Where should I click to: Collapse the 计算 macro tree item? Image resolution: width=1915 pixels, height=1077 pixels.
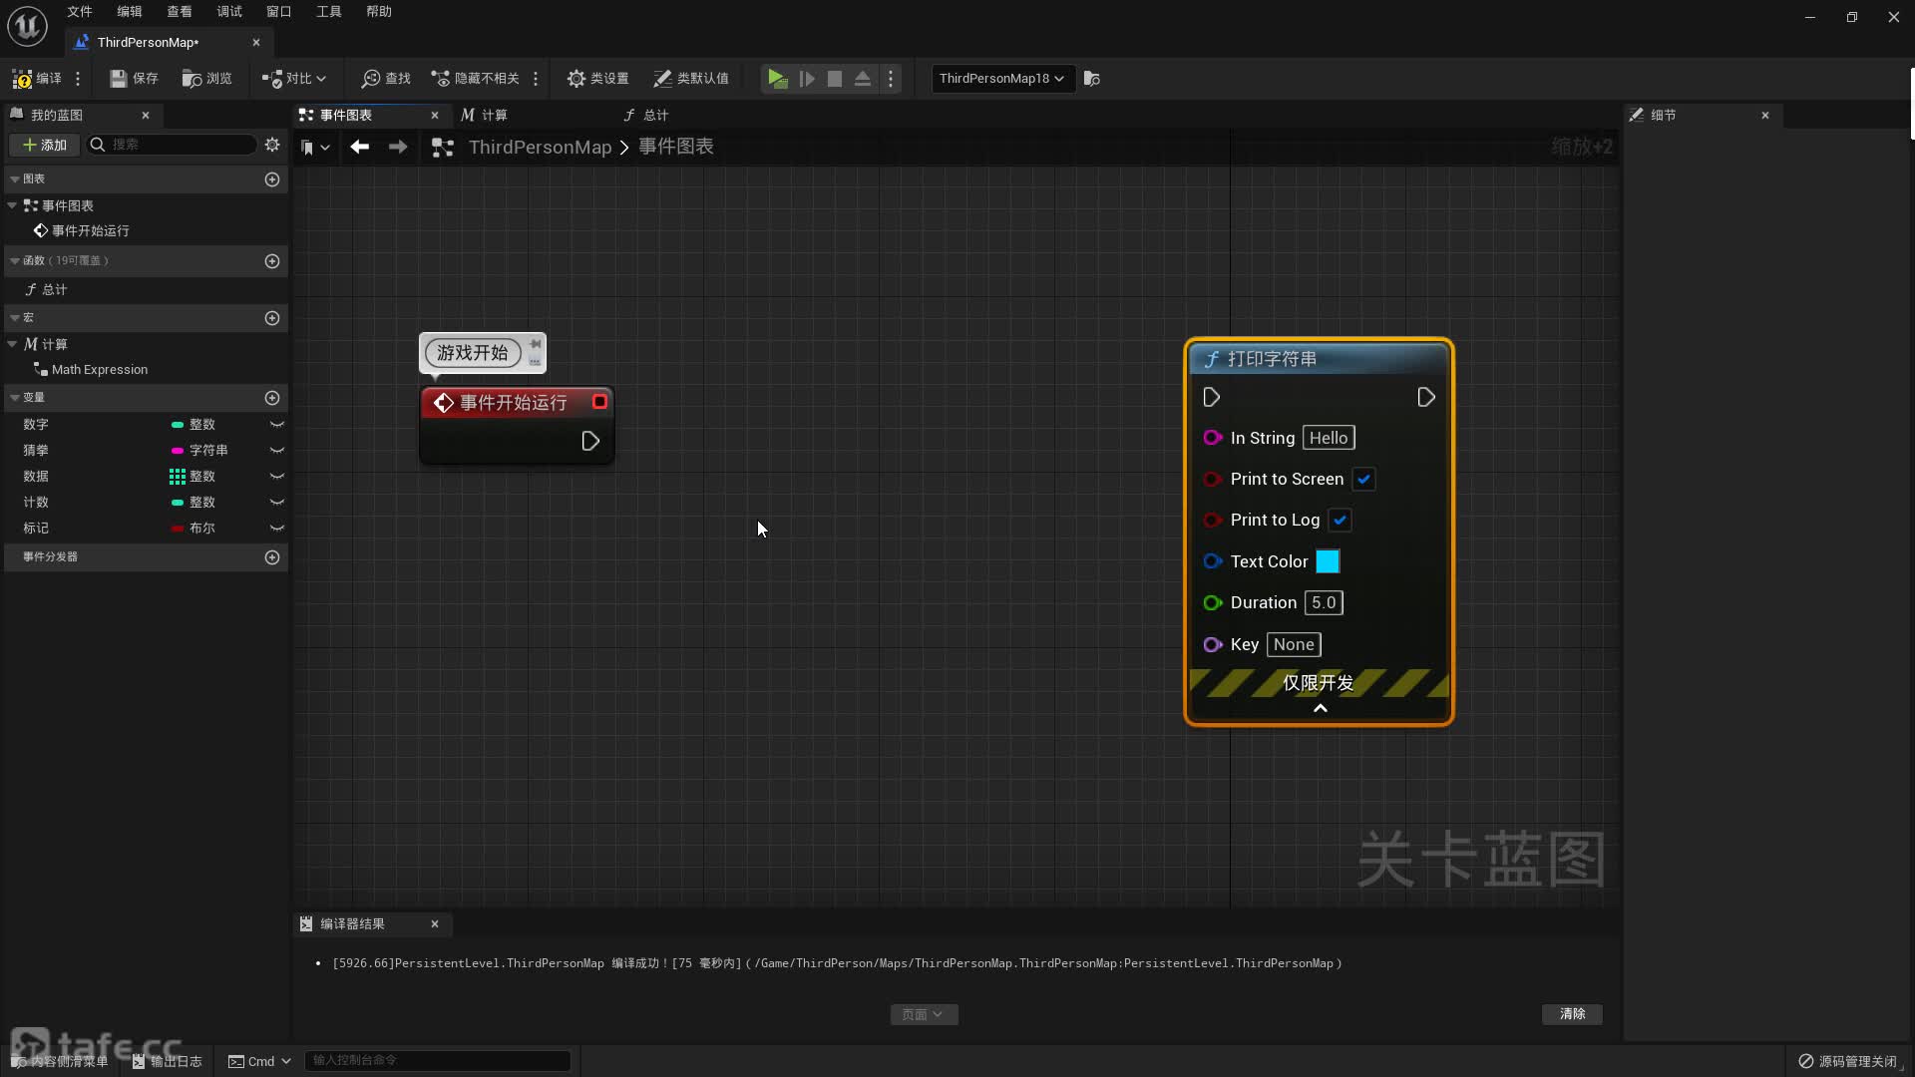tap(12, 344)
